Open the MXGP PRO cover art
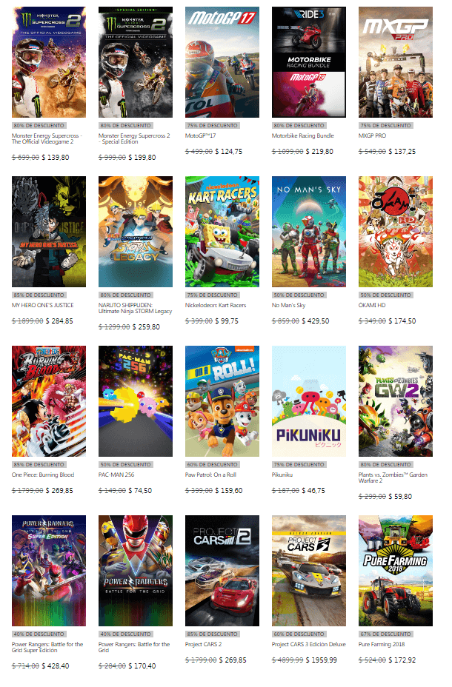 point(396,61)
